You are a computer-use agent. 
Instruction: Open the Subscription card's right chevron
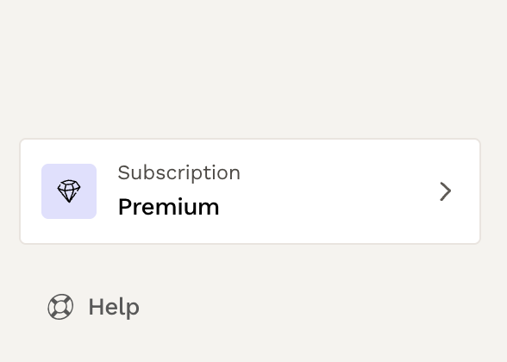445,191
